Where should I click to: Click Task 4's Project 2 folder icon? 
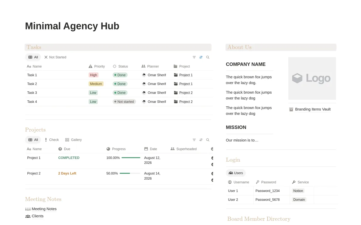point(176,102)
